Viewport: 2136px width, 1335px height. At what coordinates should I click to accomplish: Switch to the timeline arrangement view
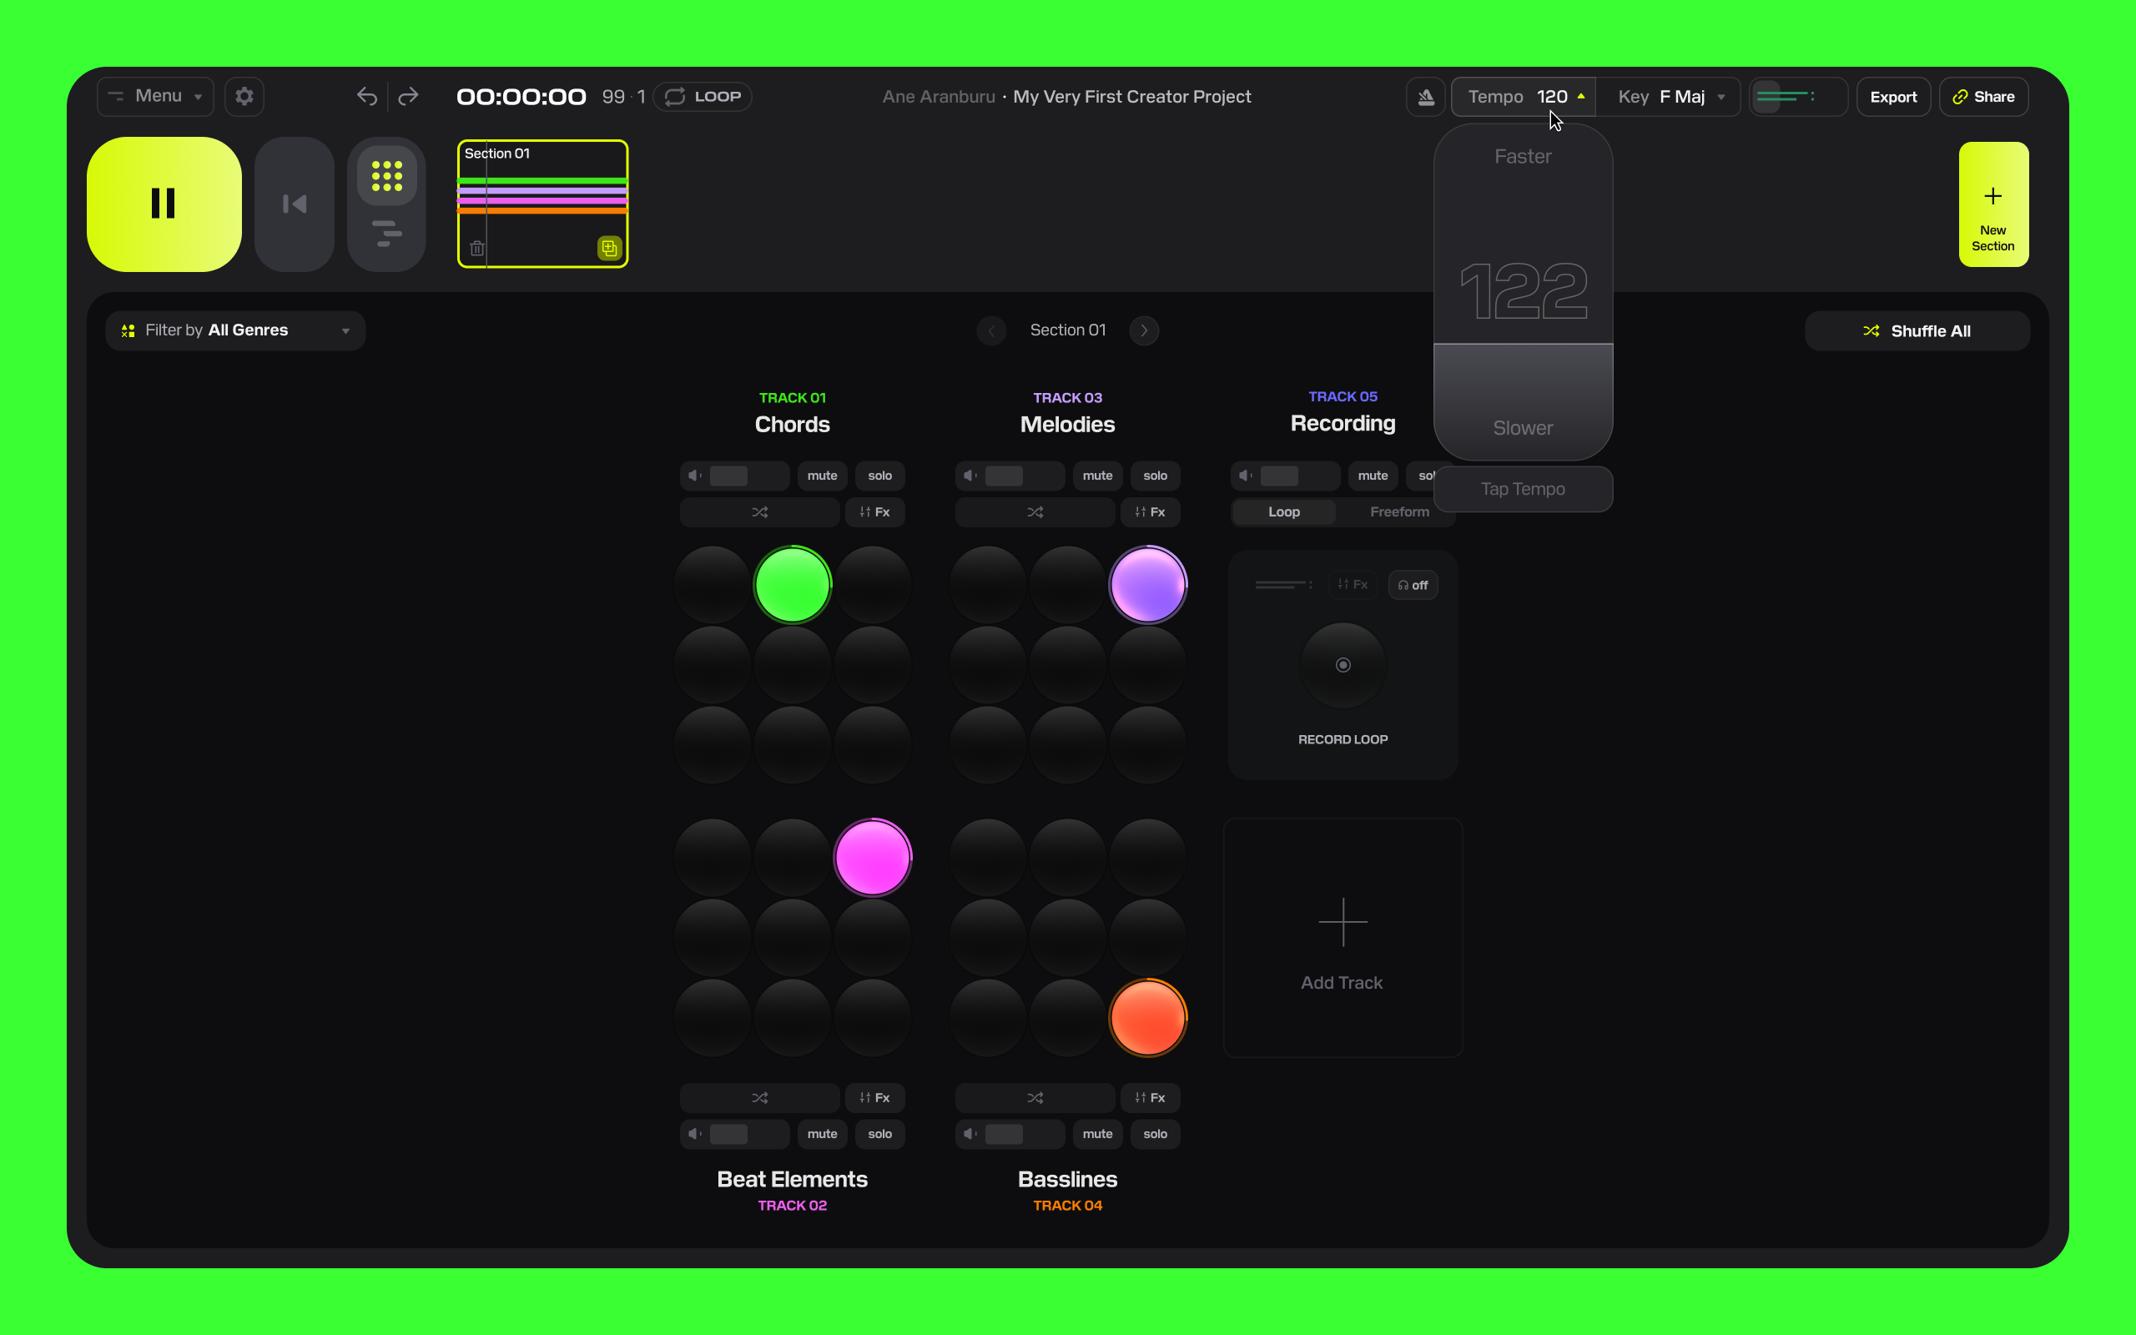[x=386, y=233]
